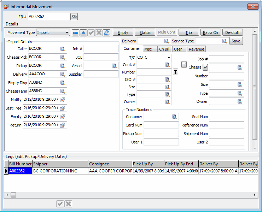
Task: Click the Legs grid horizontal scrollbar thumb
Action: pyautogui.click(x=13, y=195)
